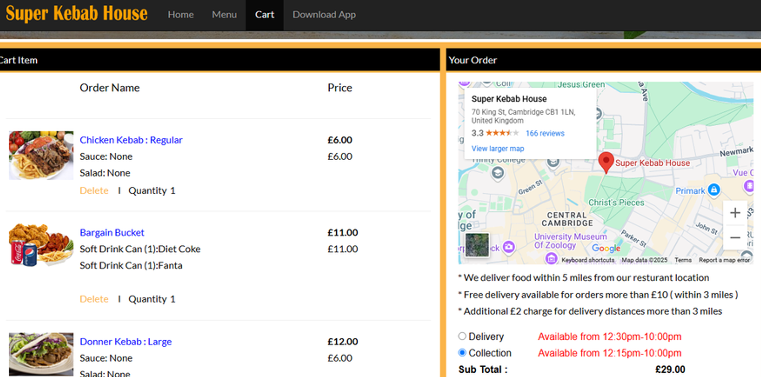Click the University Museum of Zoology marker
This screenshot has width=761, height=377.
pos(551,258)
